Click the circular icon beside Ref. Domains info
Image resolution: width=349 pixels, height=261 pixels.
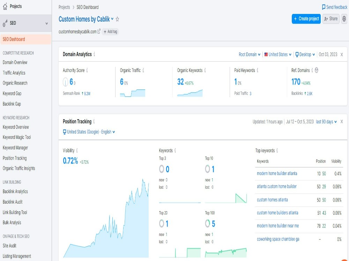coord(317,70)
